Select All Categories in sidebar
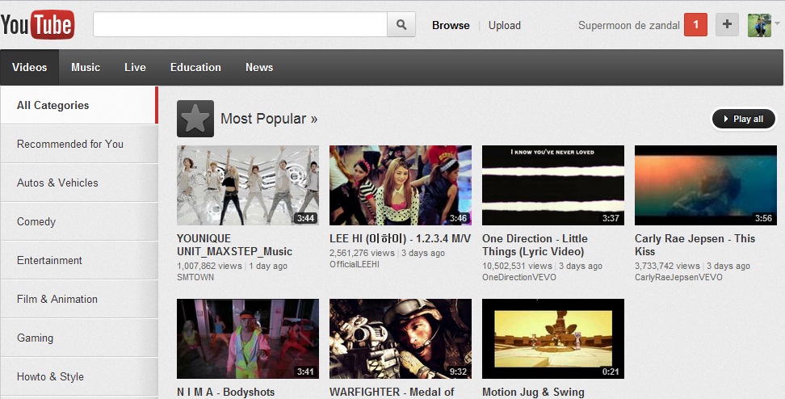Image resolution: width=785 pixels, height=399 pixels. pyautogui.click(x=79, y=105)
